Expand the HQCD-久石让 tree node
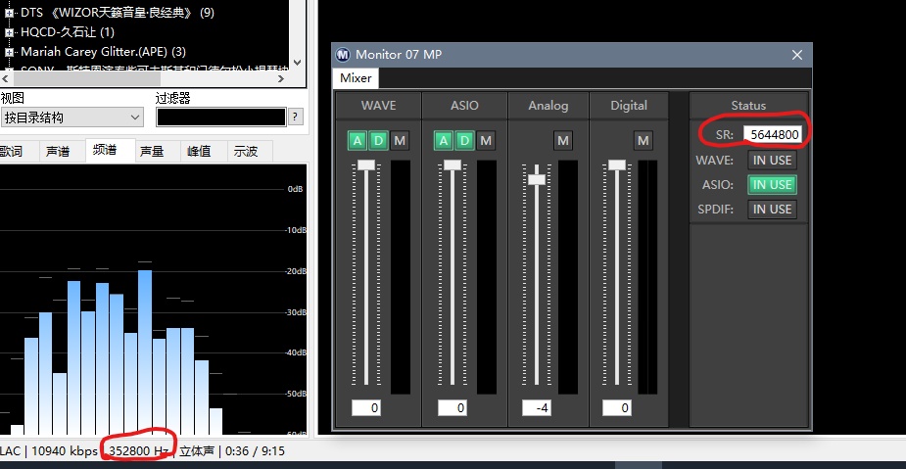 click(x=9, y=32)
